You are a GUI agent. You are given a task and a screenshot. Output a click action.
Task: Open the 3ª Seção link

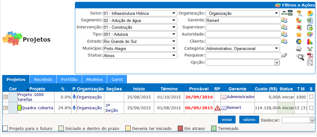(111, 108)
